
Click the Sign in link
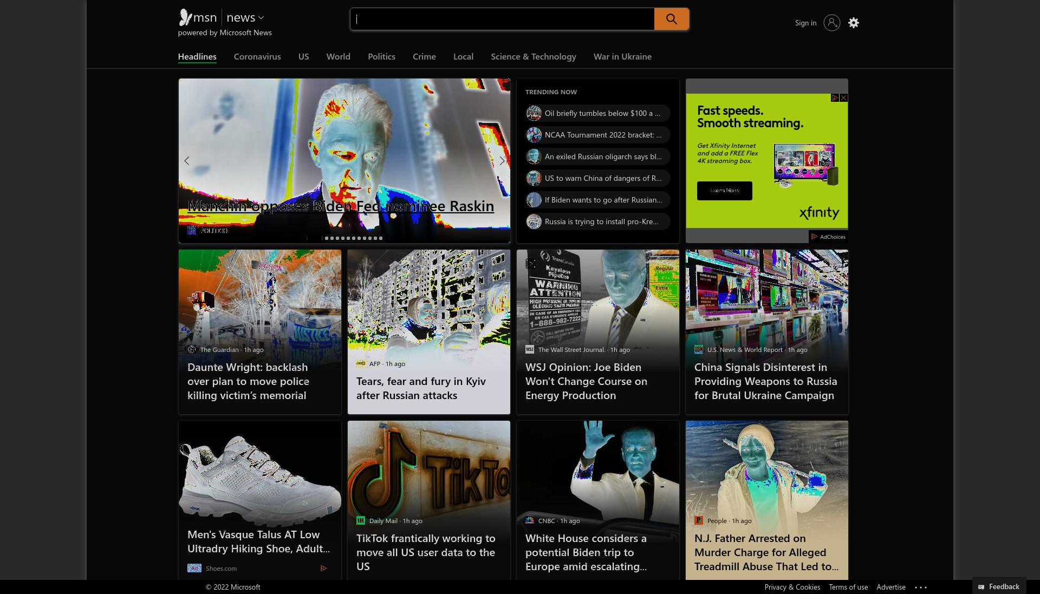point(805,23)
